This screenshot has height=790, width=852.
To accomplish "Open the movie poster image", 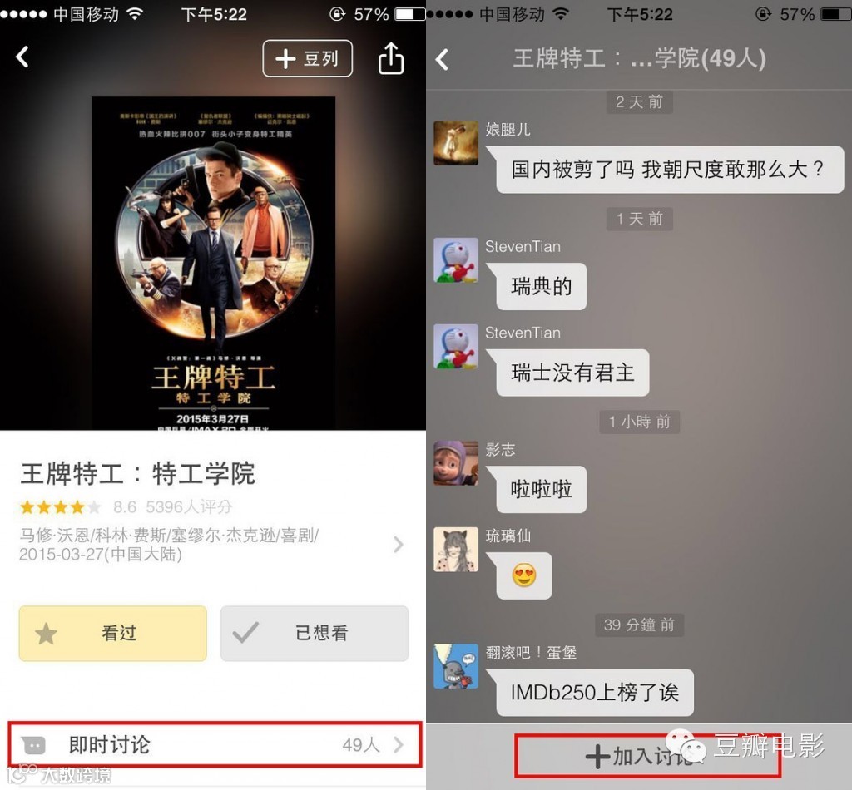I will click(214, 264).
